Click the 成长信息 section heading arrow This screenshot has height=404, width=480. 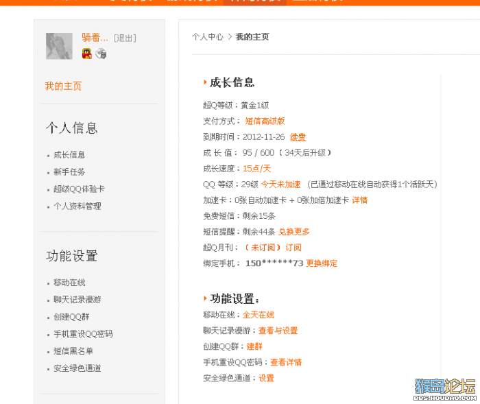coord(205,82)
